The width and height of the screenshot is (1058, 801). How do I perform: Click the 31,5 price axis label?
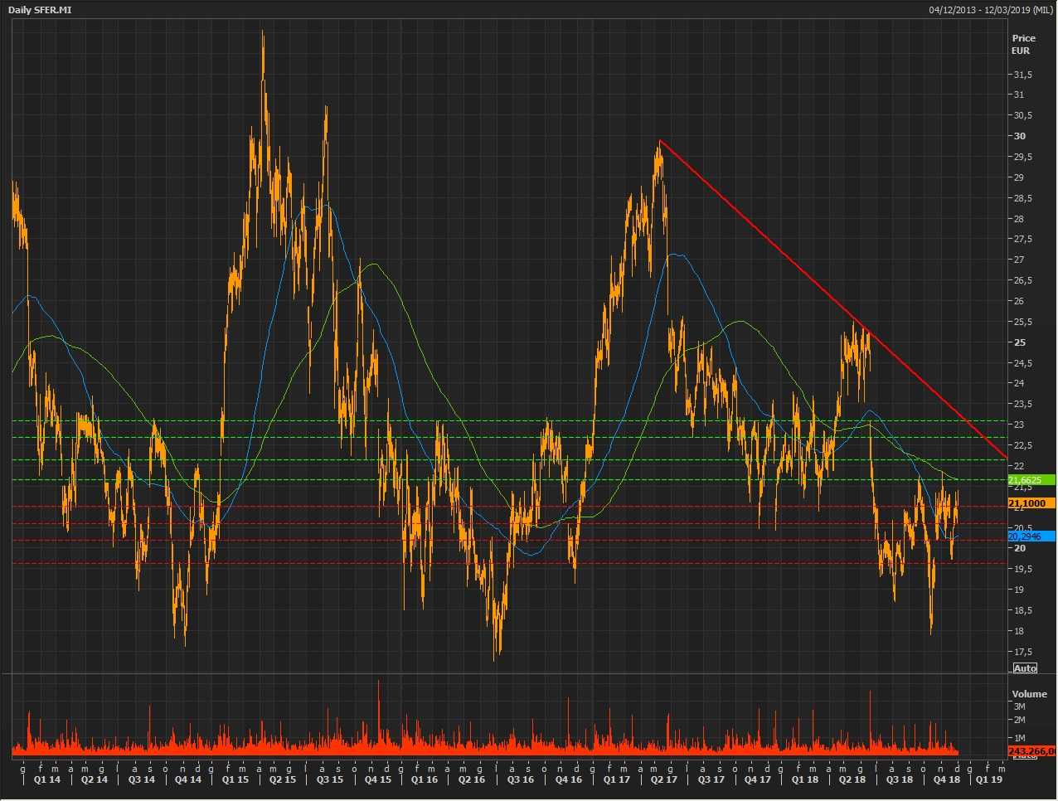(x=1022, y=75)
